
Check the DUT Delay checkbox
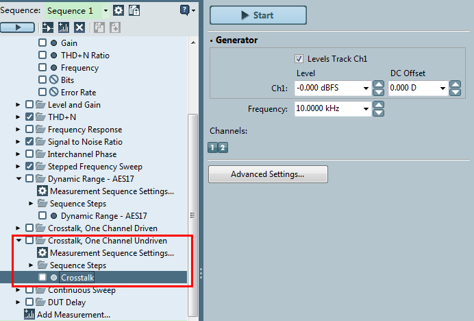coord(29,302)
